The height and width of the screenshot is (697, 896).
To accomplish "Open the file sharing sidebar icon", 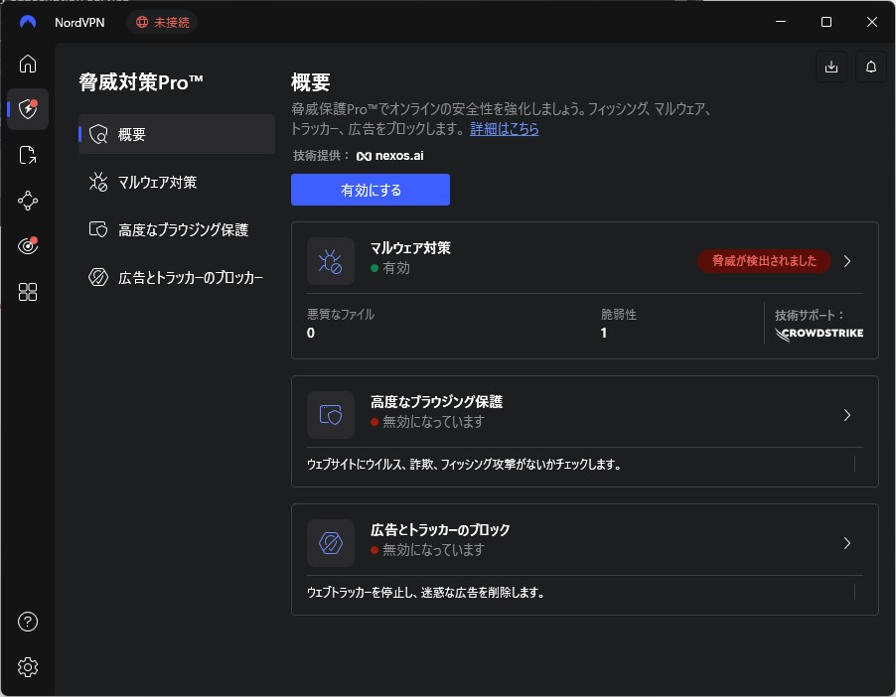I will [28, 155].
